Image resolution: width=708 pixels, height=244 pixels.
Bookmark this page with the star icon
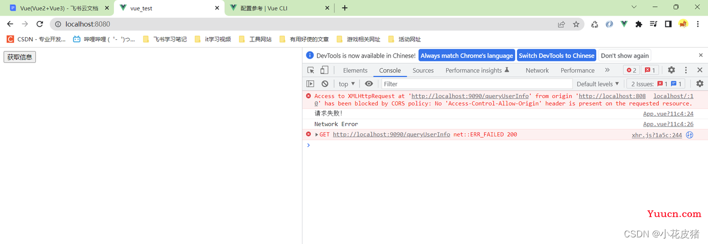[x=576, y=24]
